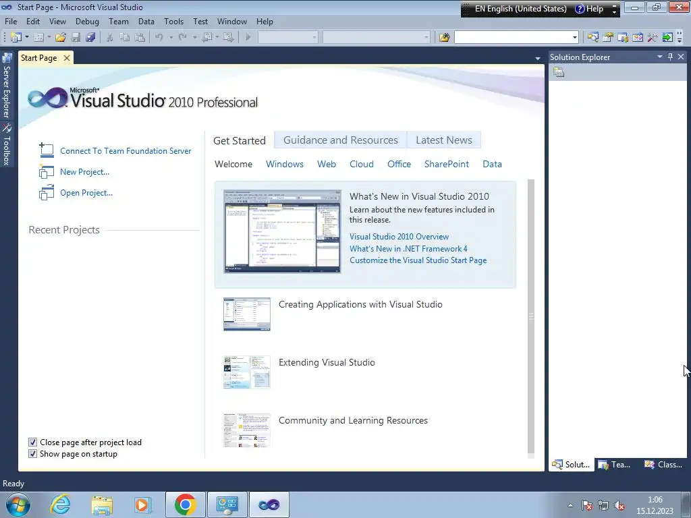691x518 pixels.
Task: Click the Team Explorer toolbar icon
Action: point(623,38)
